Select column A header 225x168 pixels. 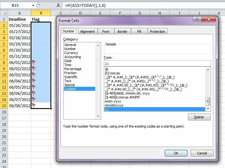tap(19, 13)
